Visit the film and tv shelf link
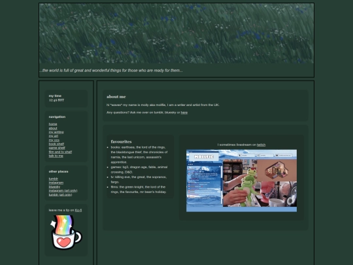This screenshot has width=353, height=265. click(60, 152)
